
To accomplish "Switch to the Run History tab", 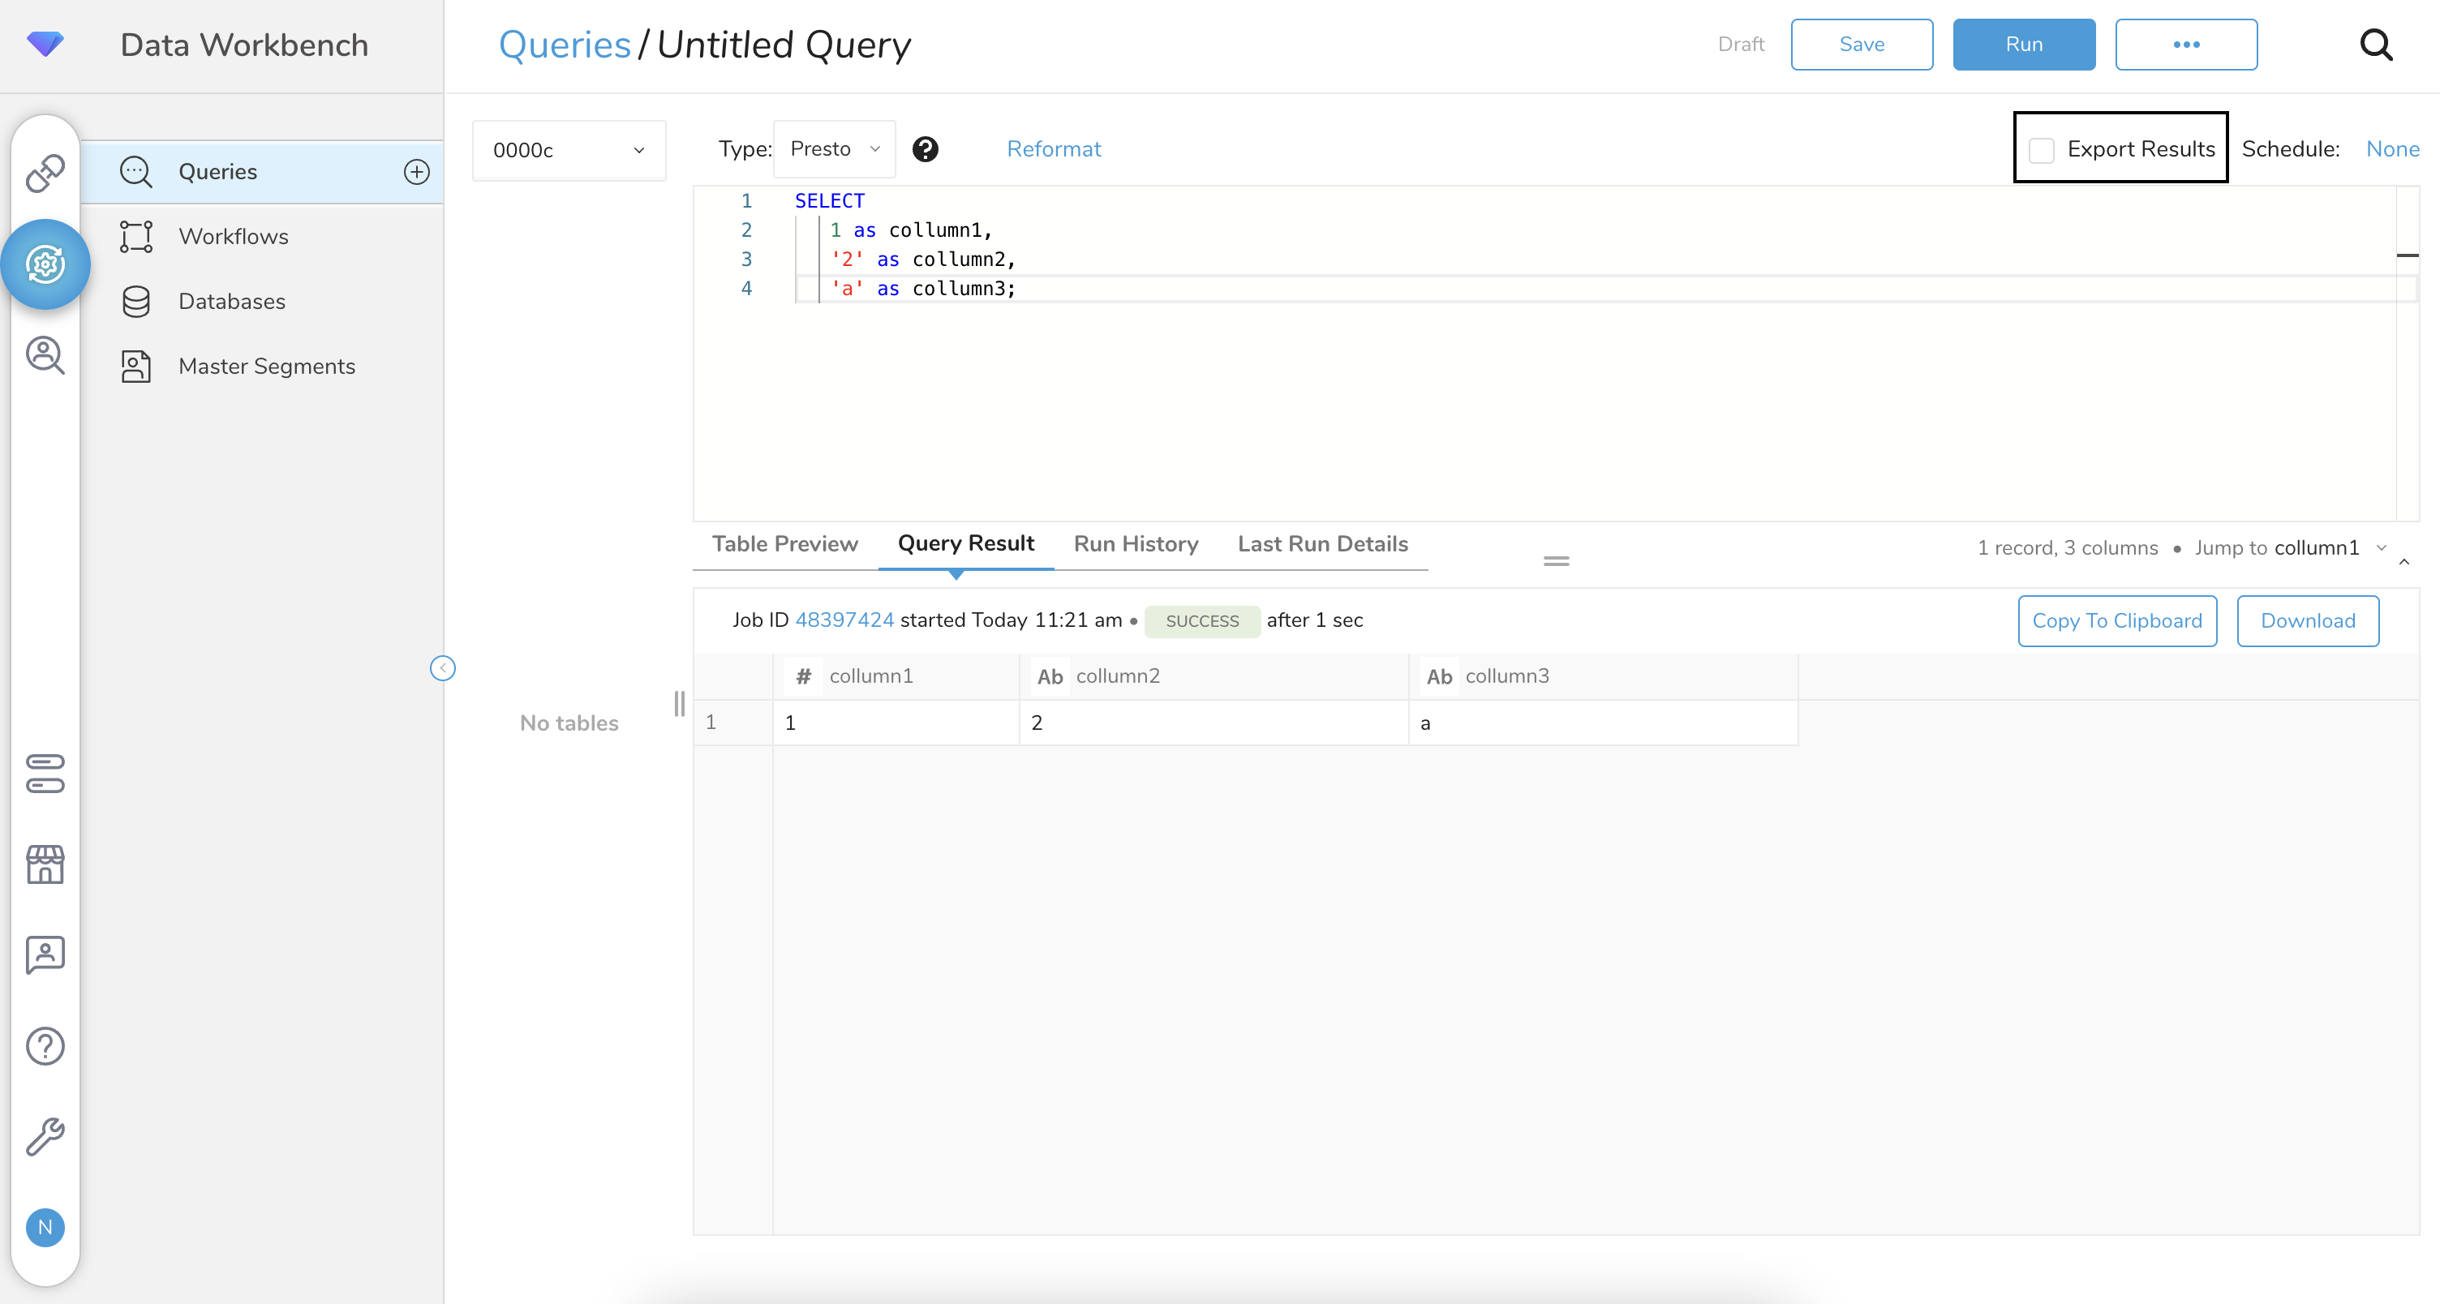I will [1135, 543].
